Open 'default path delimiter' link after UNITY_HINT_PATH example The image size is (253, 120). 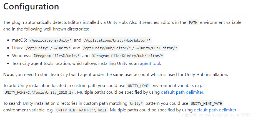point(215,110)
